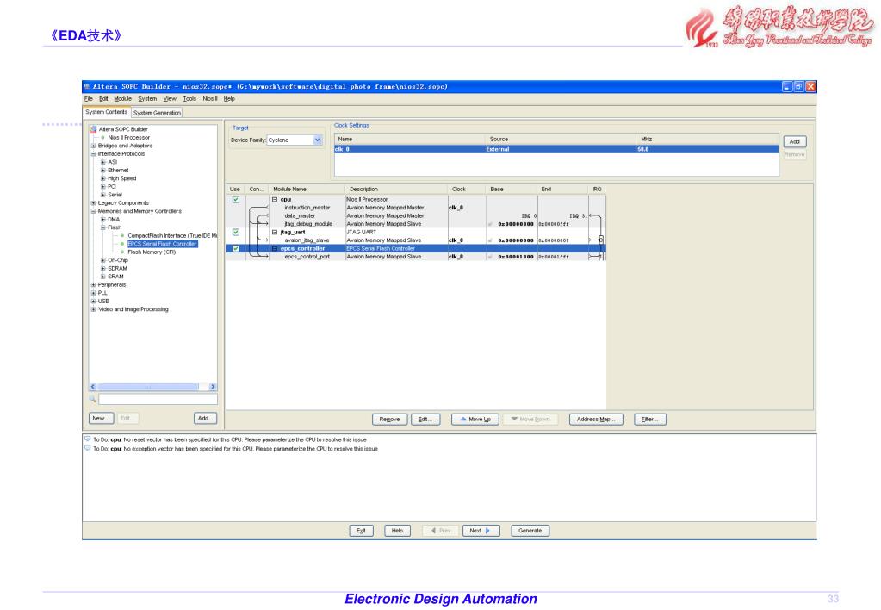Collapse the Memories and Memory Controllers node
Viewport: 881px width, 610px height.
pos(93,211)
